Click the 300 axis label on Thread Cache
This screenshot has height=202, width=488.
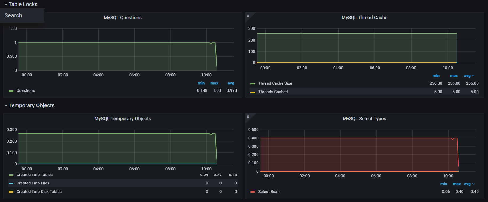[252, 28]
